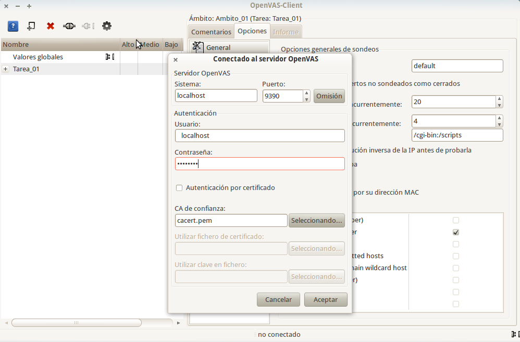The height and width of the screenshot is (342, 520).
Task: Click the left arrow of task panel scrollbar
Action: pos(6,323)
